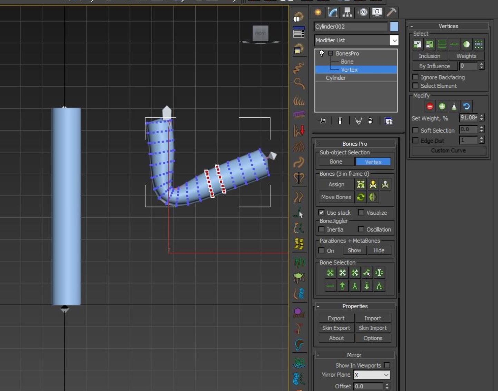This screenshot has height=391, width=498.
Task: Open the Create command panel tab
Action: pyautogui.click(x=318, y=12)
